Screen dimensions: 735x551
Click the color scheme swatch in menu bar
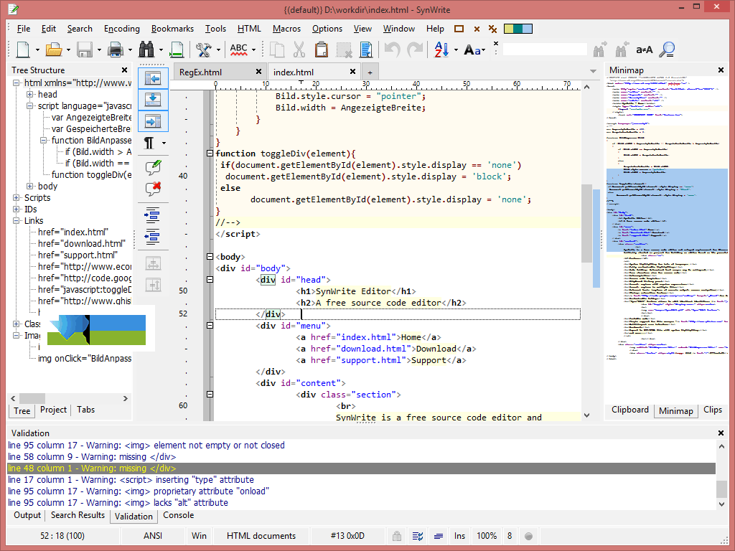point(518,29)
